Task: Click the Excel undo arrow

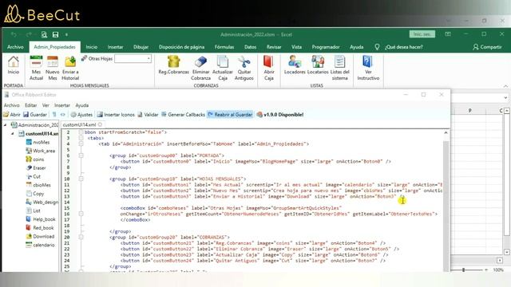Action: (14, 34)
